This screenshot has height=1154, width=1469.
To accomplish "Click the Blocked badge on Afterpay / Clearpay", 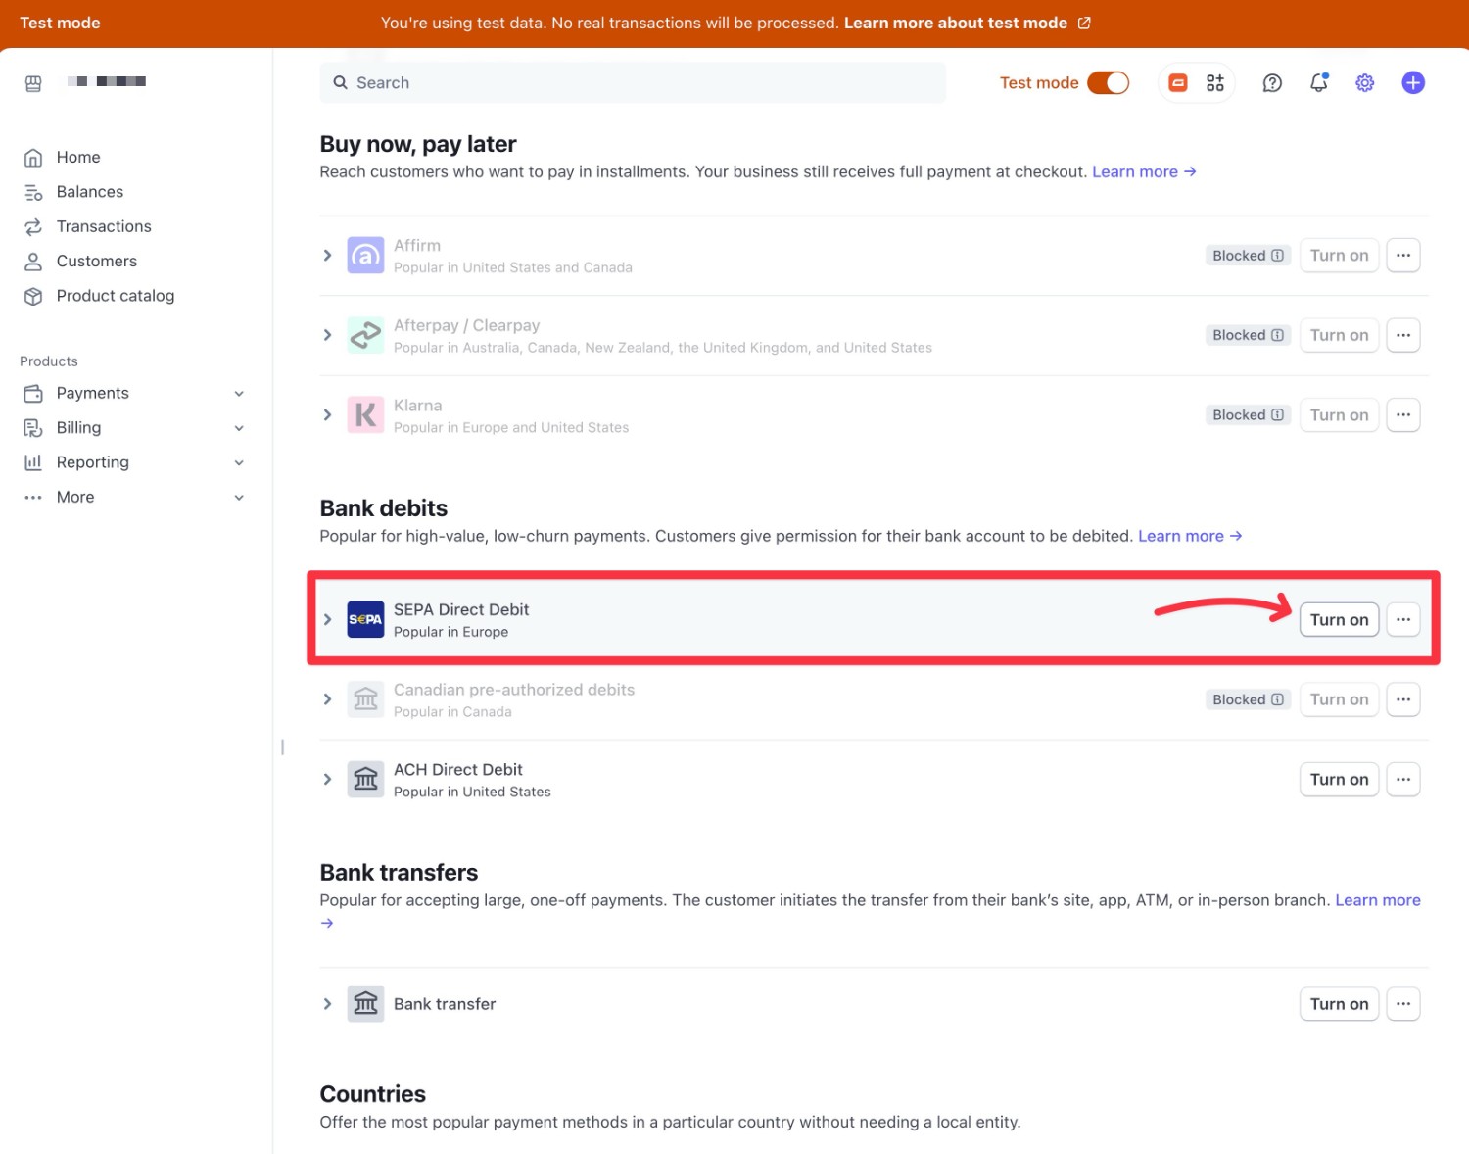I will click(x=1248, y=335).
